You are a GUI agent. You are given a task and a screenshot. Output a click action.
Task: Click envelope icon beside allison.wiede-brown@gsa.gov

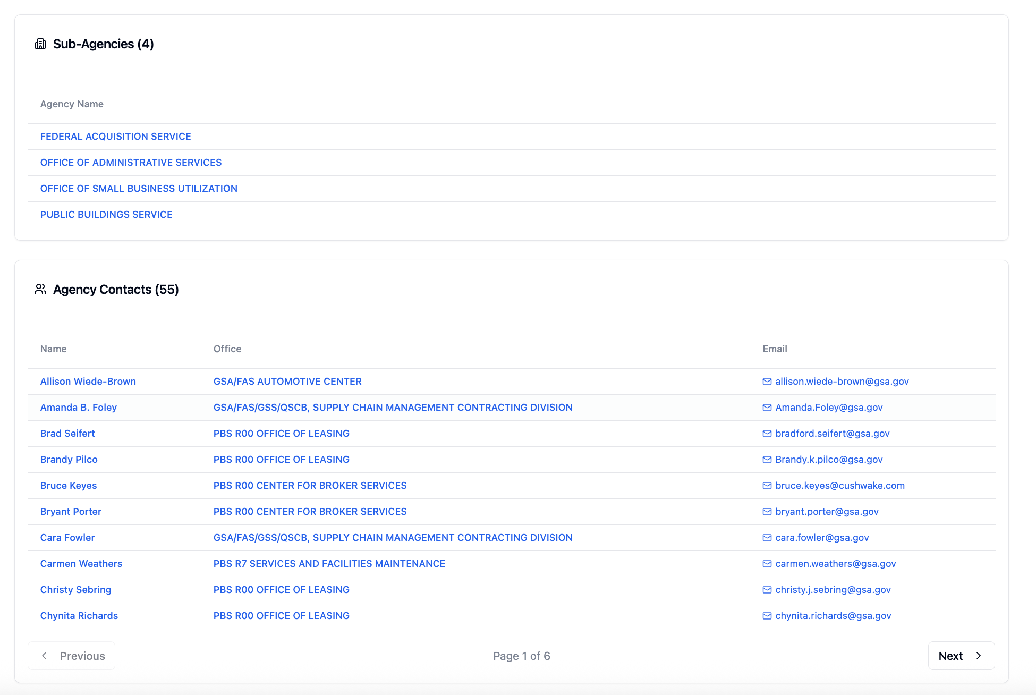click(x=767, y=382)
